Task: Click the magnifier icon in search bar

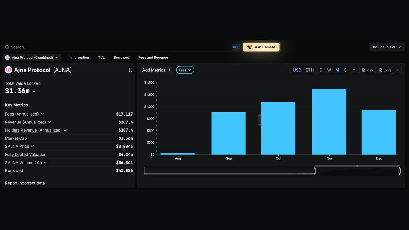Action: point(7,47)
